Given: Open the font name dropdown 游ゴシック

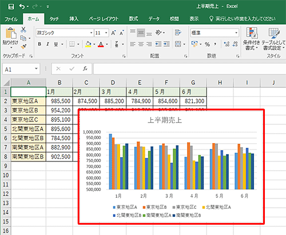Looking at the screenshot, I should click(65, 33).
